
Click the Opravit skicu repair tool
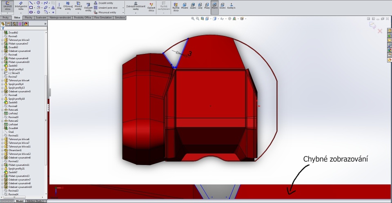[x=151, y=7]
